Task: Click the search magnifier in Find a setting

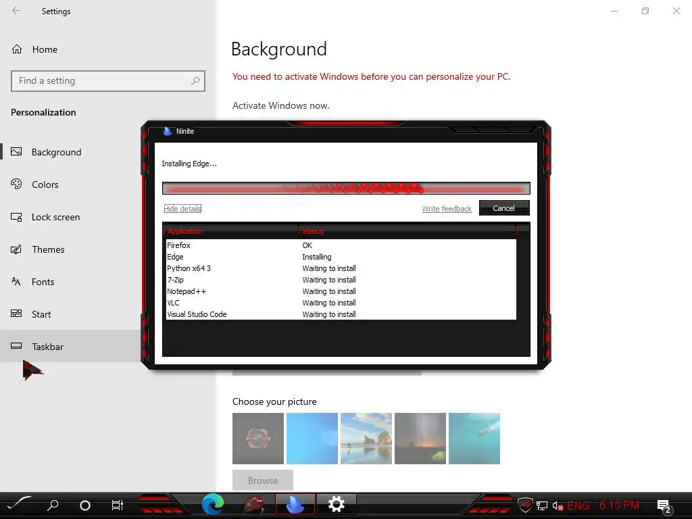Action: [195, 81]
